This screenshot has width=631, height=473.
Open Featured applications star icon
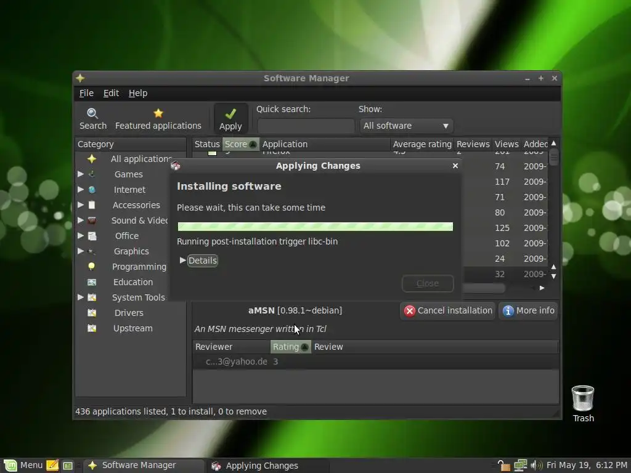click(x=158, y=113)
